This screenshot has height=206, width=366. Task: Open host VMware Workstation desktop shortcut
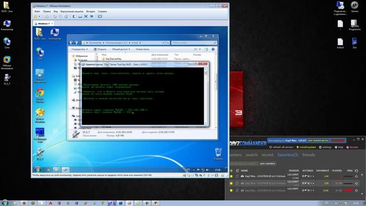pyautogui.click(x=7, y=62)
